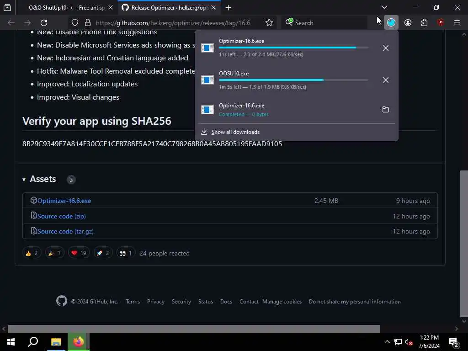Open folder for completed Optimizer-16.6.exe download

pyautogui.click(x=386, y=110)
